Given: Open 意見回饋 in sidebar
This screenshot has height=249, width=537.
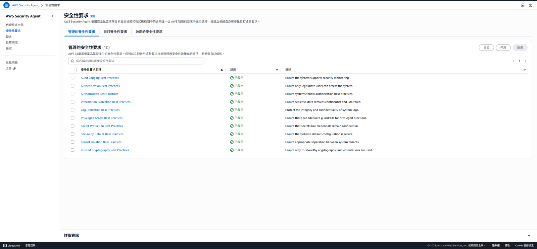Looking at the screenshot, I should point(12,63).
